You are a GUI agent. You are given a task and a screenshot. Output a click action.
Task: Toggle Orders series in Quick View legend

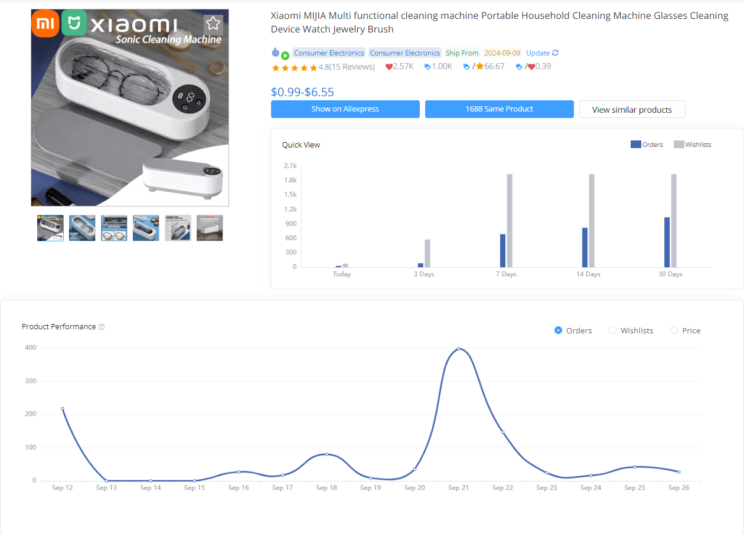647,145
